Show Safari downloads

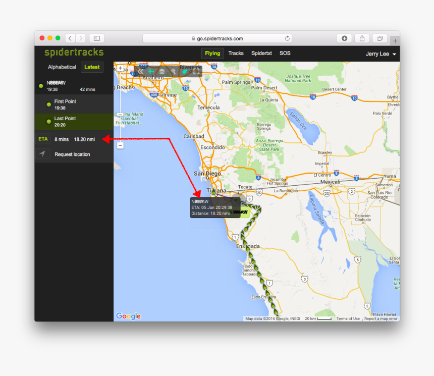[344, 38]
